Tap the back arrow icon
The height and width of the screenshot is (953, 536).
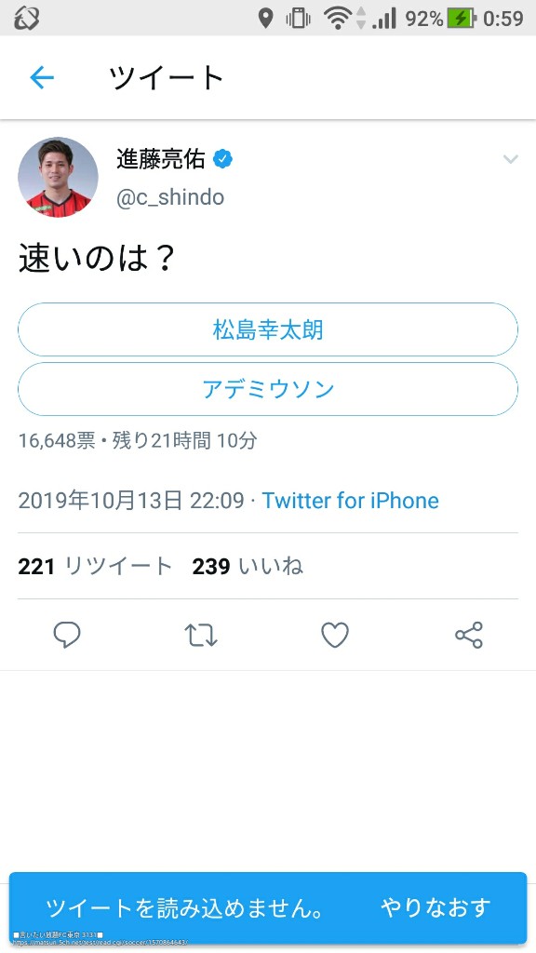(x=42, y=78)
